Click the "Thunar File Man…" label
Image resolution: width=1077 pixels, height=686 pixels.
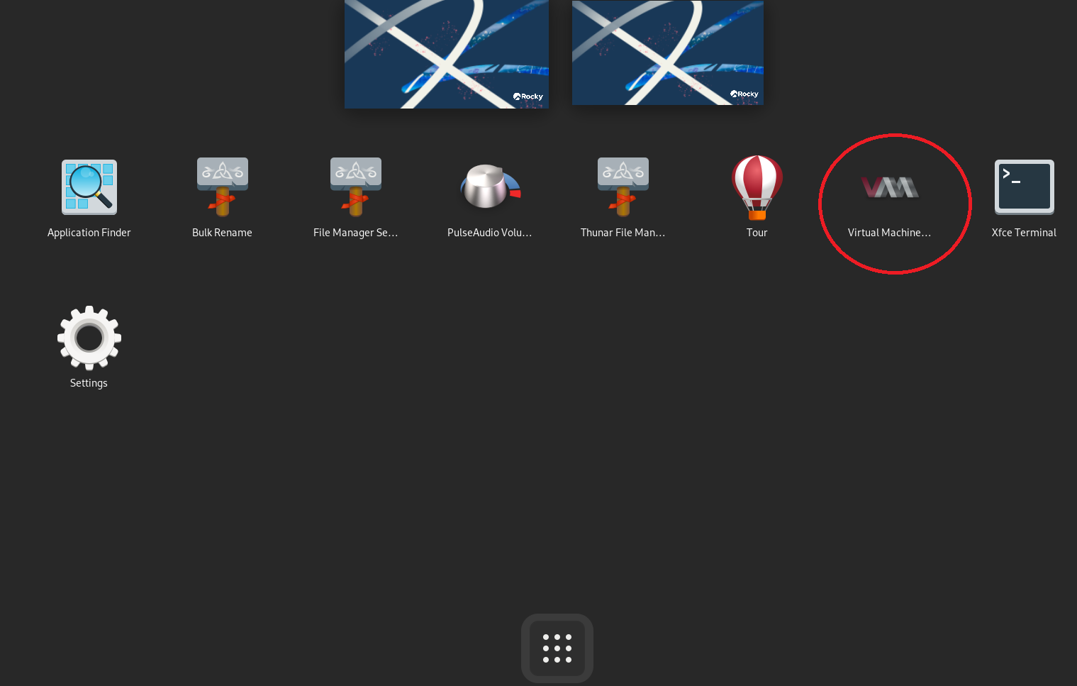click(x=623, y=233)
